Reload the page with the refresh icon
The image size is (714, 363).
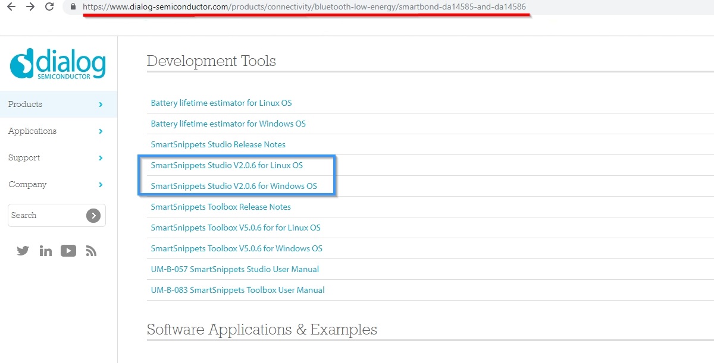(x=49, y=7)
